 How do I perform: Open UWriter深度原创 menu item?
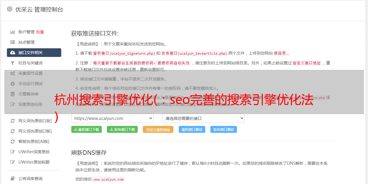[x=34, y=152]
